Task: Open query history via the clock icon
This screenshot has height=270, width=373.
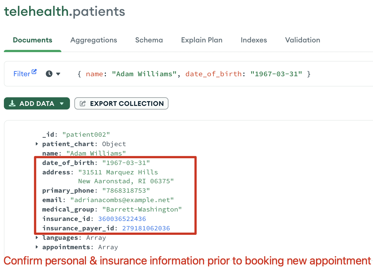Action: click(x=49, y=74)
